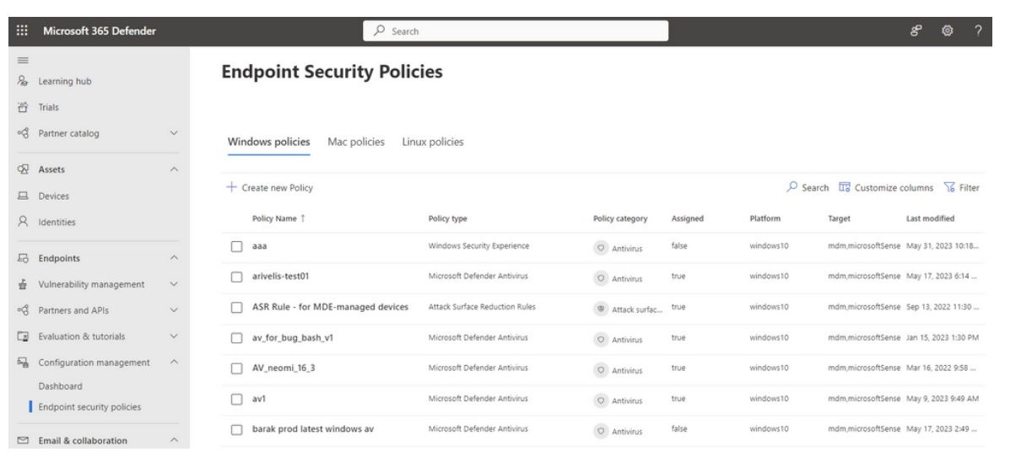Click the Evaluation & tutorials sidebar icon
The height and width of the screenshot is (457, 1032).
point(23,336)
